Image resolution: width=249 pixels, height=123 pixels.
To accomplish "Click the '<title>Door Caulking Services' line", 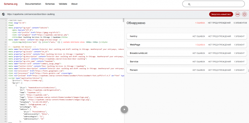I will click(40, 37).
